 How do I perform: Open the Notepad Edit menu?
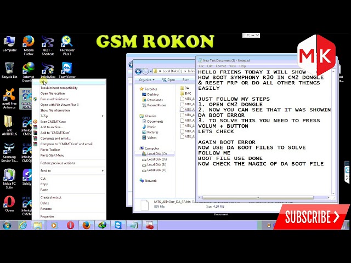[x=210, y=66]
